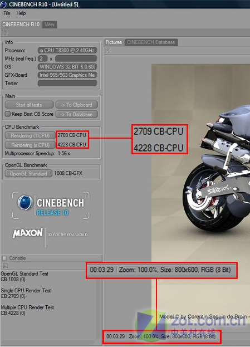
Task: Run the Rendering (x CPU) test
Action: click(30, 145)
